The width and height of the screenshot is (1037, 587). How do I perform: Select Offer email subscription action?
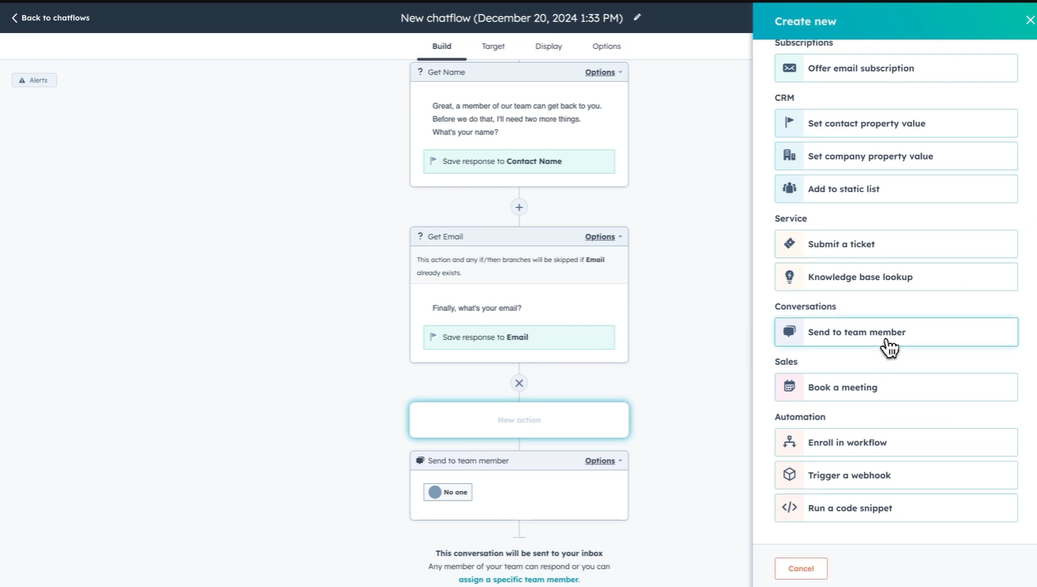[x=896, y=68]
